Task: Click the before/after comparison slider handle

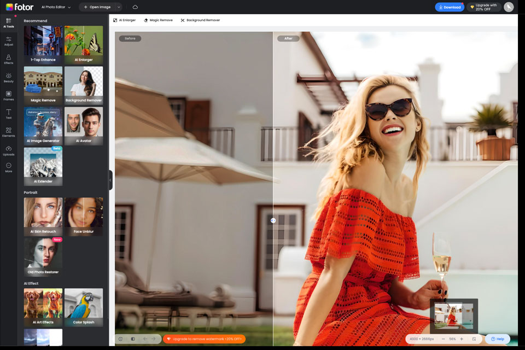Action: (x=273, y=220)
